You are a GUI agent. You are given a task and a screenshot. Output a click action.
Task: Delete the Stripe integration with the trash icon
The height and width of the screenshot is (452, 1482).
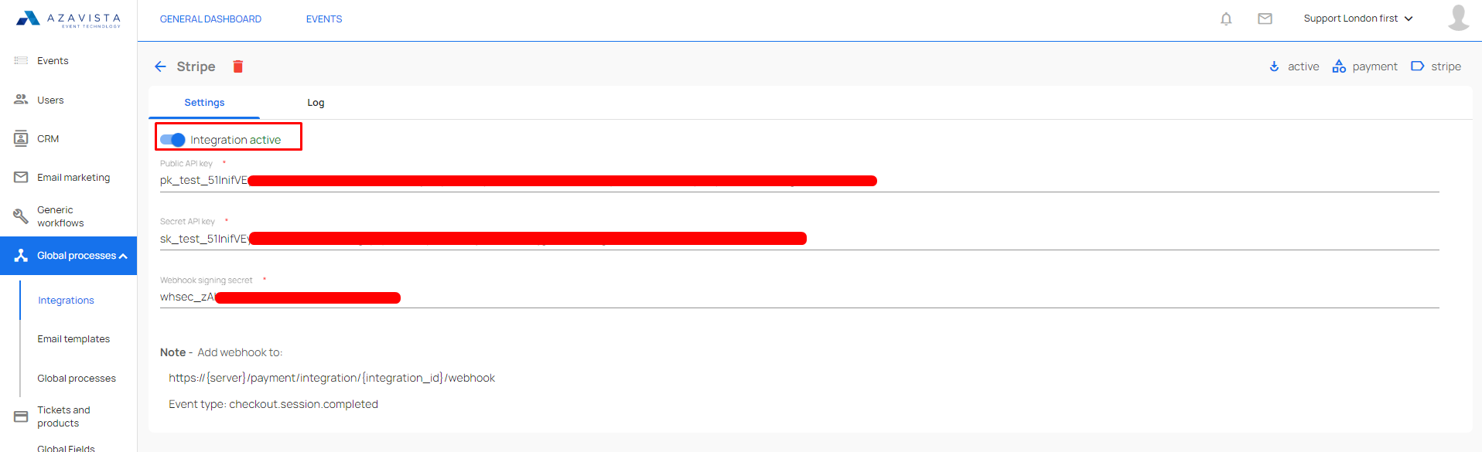point(238,66)
